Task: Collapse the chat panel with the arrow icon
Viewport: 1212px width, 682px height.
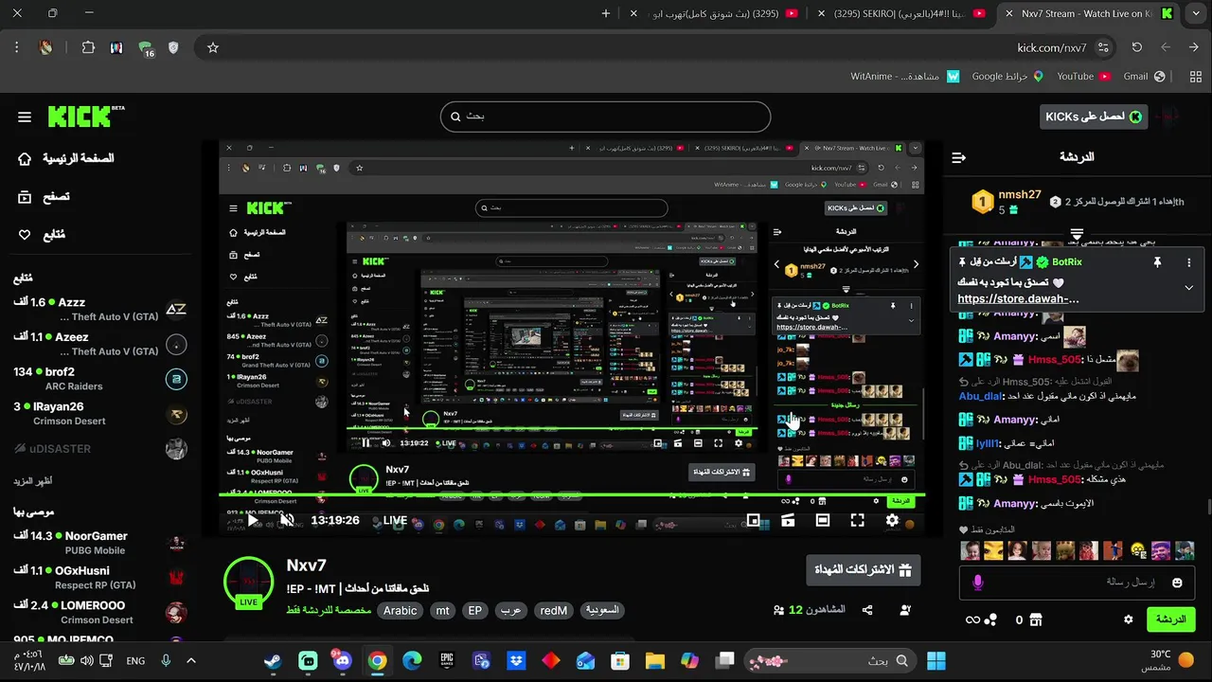Action: point(958,157)
